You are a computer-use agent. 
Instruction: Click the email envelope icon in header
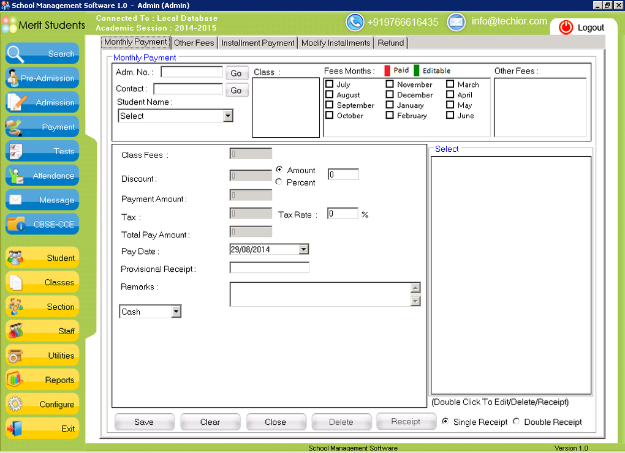click(x=456, y=22)
